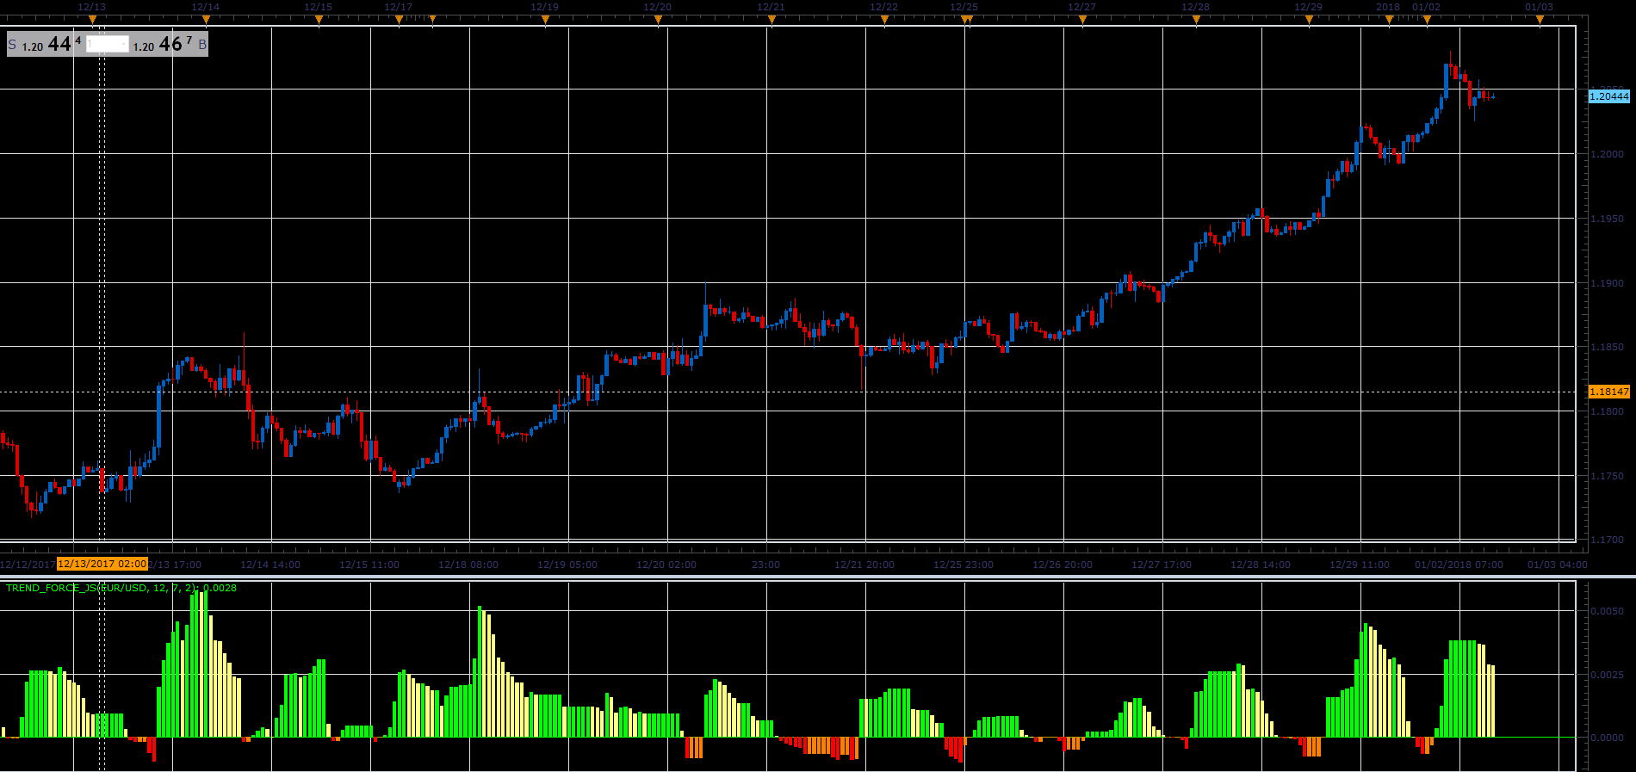Click the 1.1750 price axis label
This screenshot has height=772, width=1636.
(x=1607, y=476)
